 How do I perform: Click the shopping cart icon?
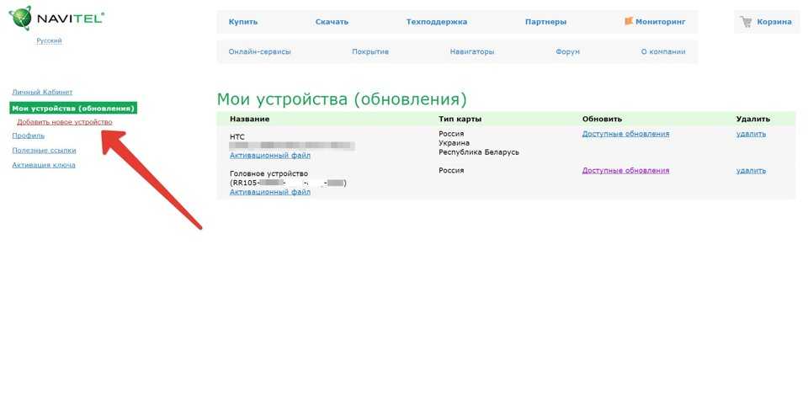click(746, 22)
